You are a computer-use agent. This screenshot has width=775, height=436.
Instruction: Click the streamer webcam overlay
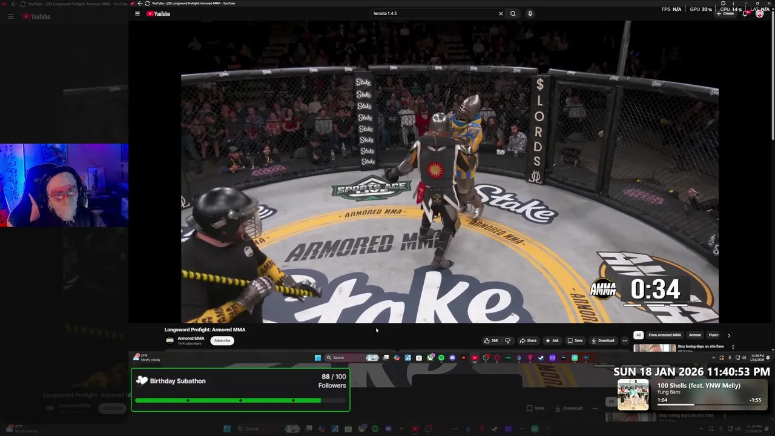point(64,185)
